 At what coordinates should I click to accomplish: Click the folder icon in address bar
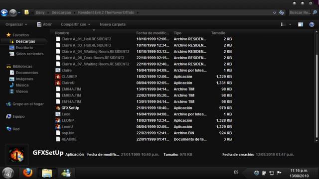point(26,12)
